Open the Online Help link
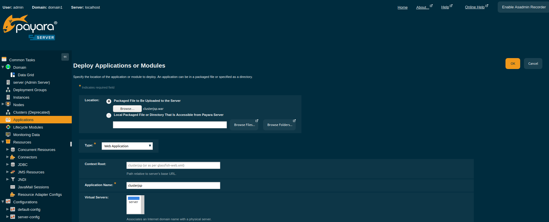This screenshot has height=222, width=549. coord(474,7)
